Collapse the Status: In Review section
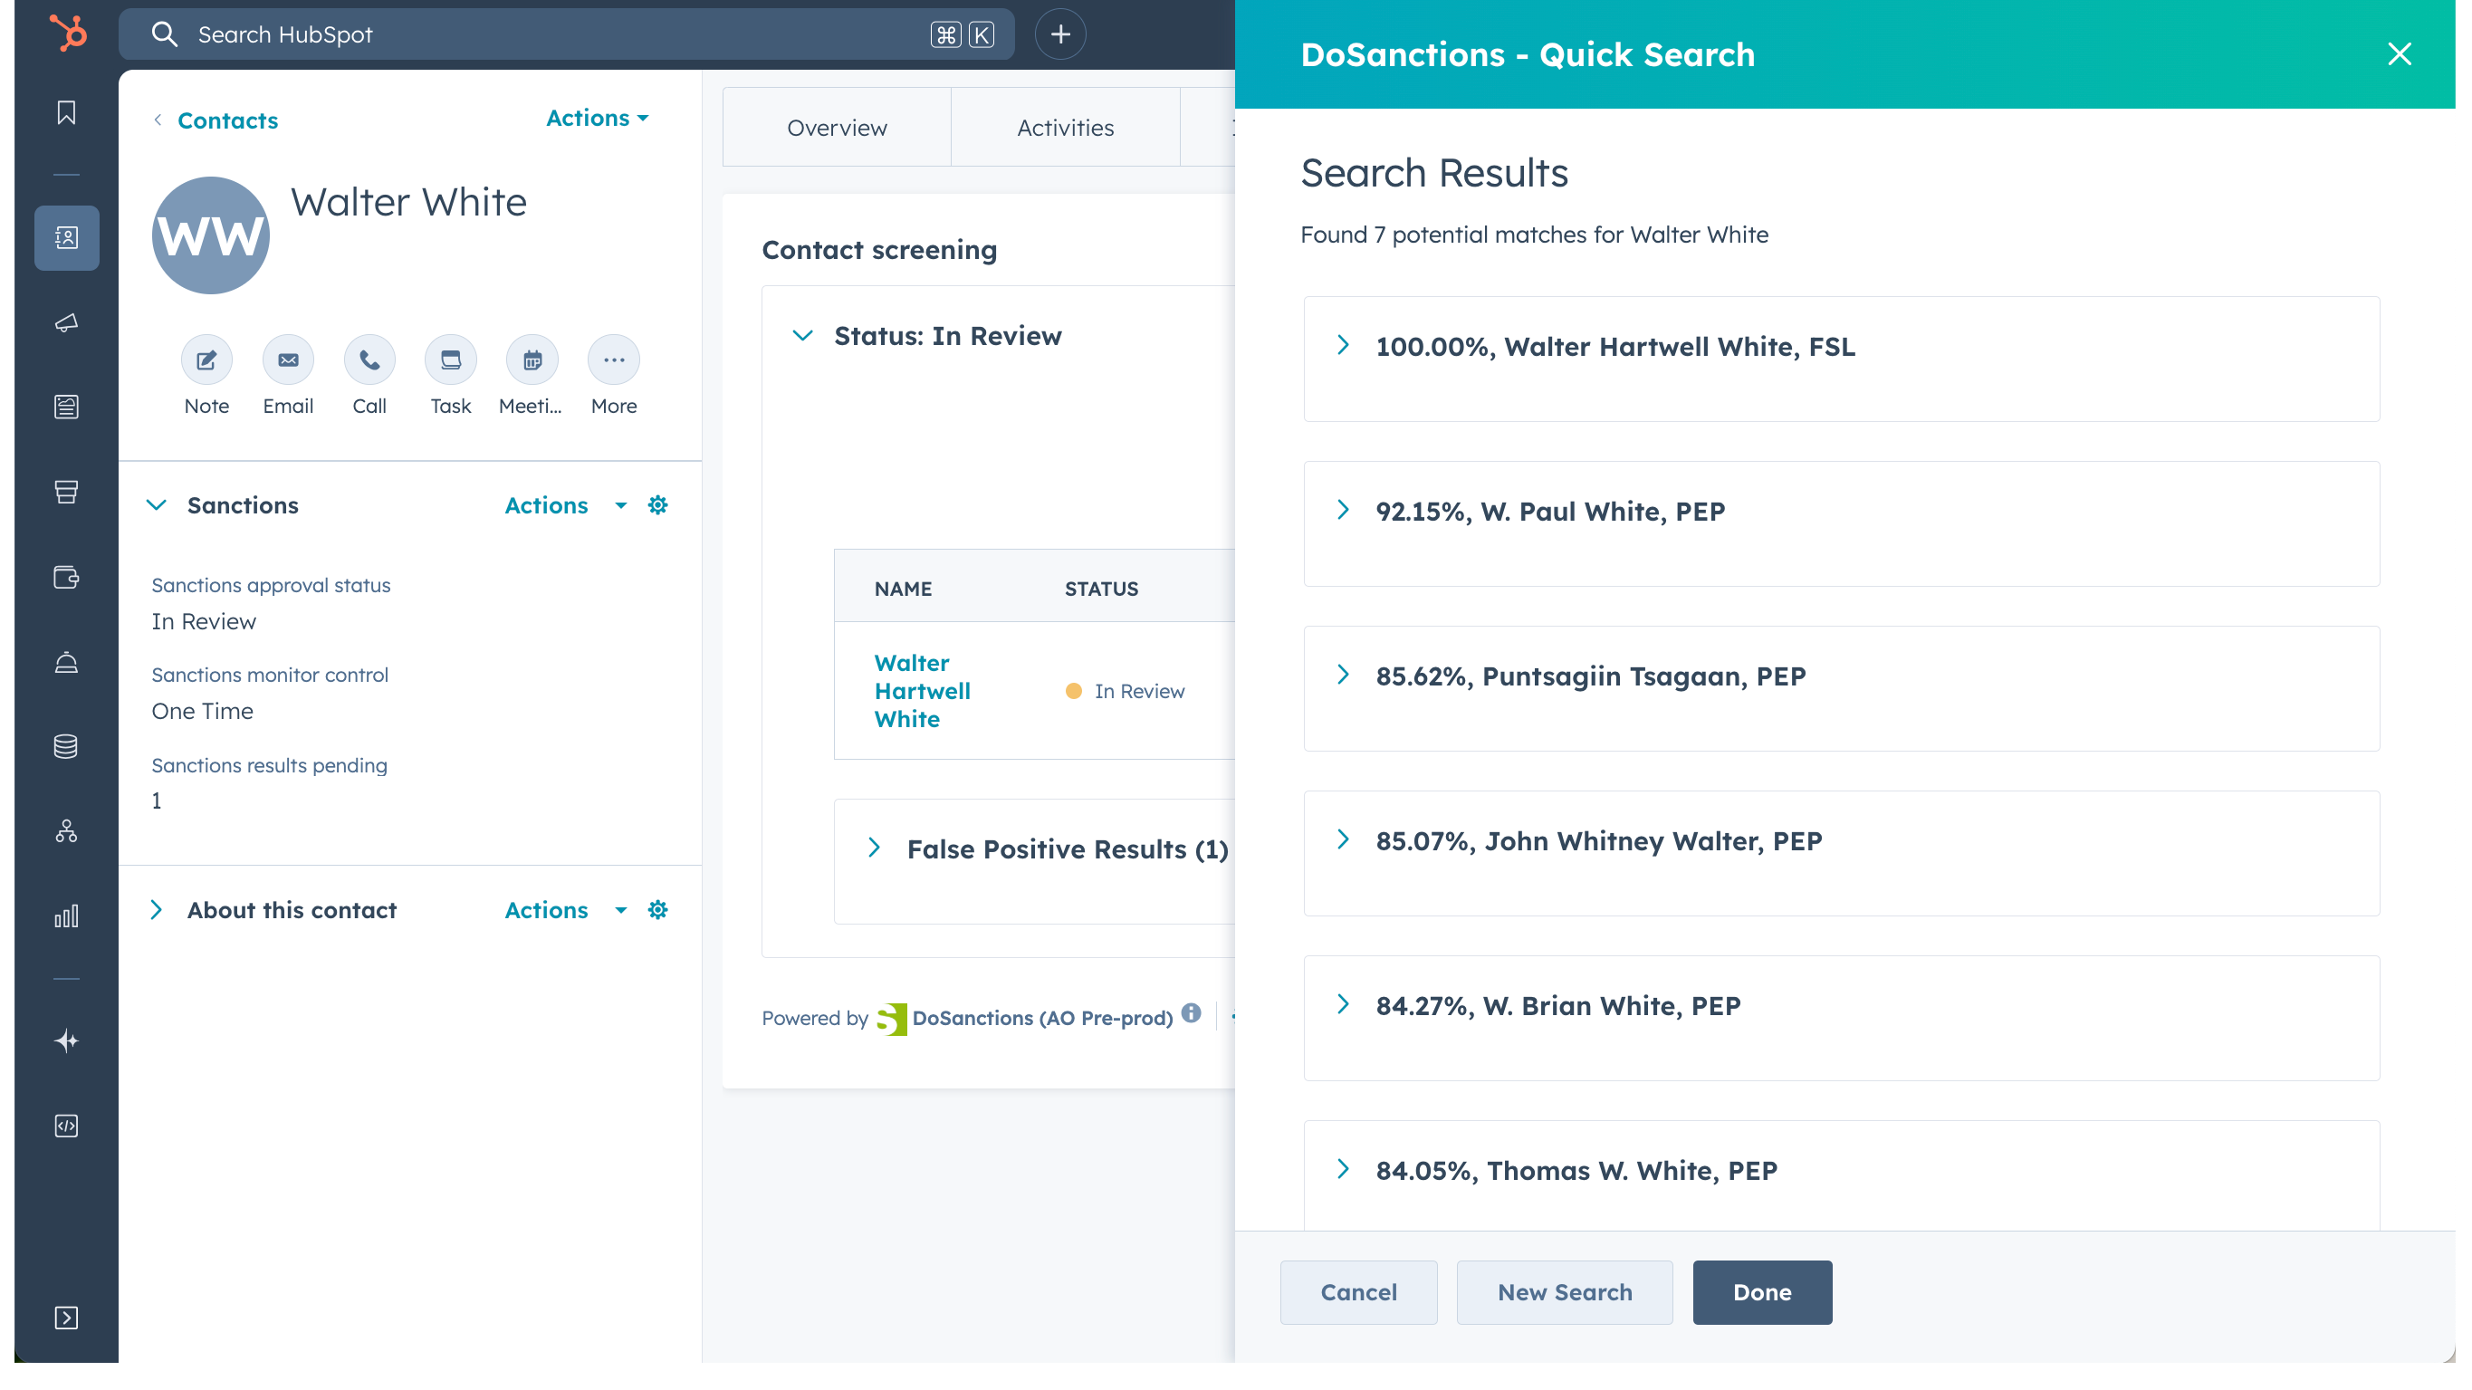 click(x=803, y=335)
